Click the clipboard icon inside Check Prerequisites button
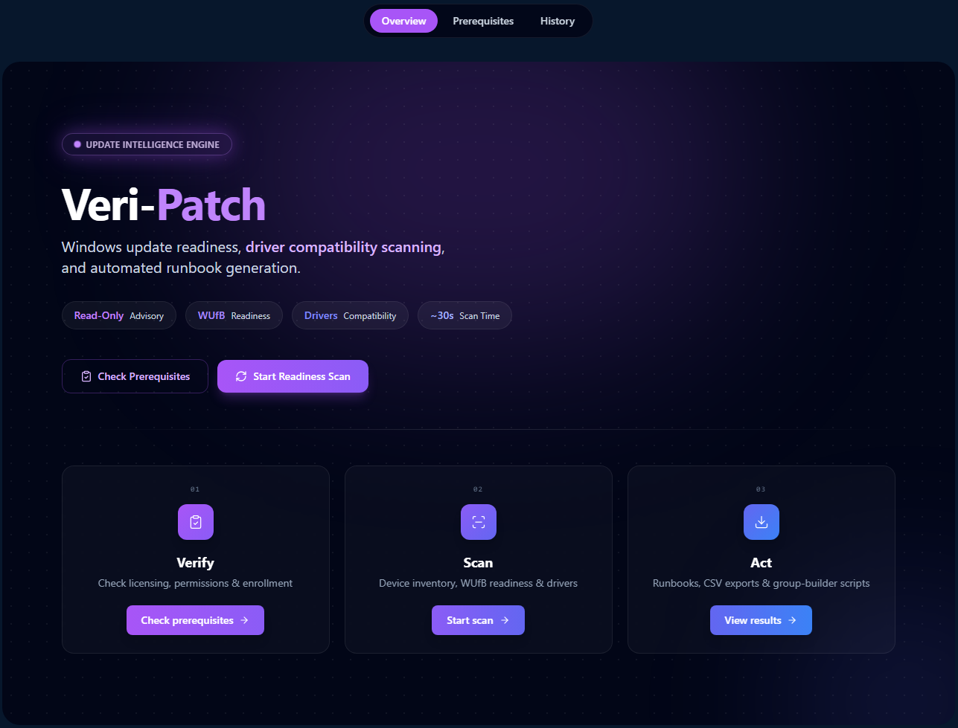 point(87,376)
